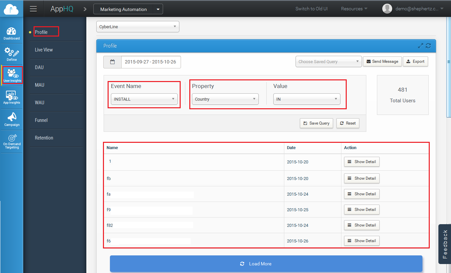Open the Campaign megaphone icon
This screenshot has width=451, height=273.
point(12,119)
